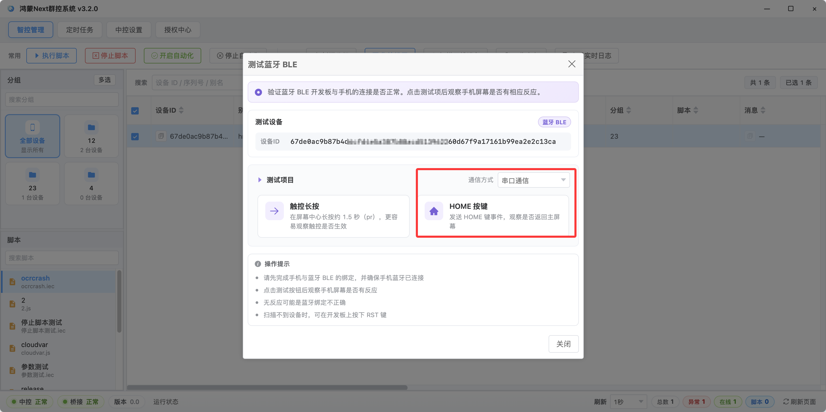
Task: Toggle the checkbox for device row 67de0ac9b87b4
Action: click(x=135, y=137)
